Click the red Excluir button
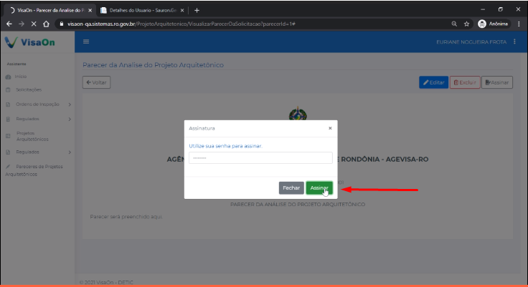Screen dimensions: 528x287 pos(465,82)
